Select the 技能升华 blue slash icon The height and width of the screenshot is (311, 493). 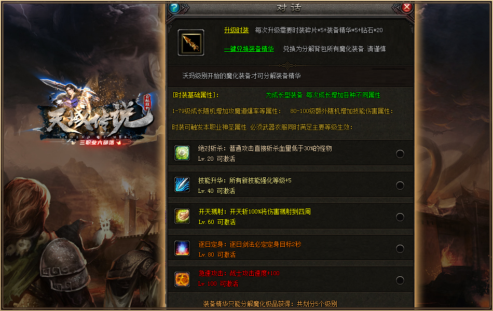[x=182, y=185]
